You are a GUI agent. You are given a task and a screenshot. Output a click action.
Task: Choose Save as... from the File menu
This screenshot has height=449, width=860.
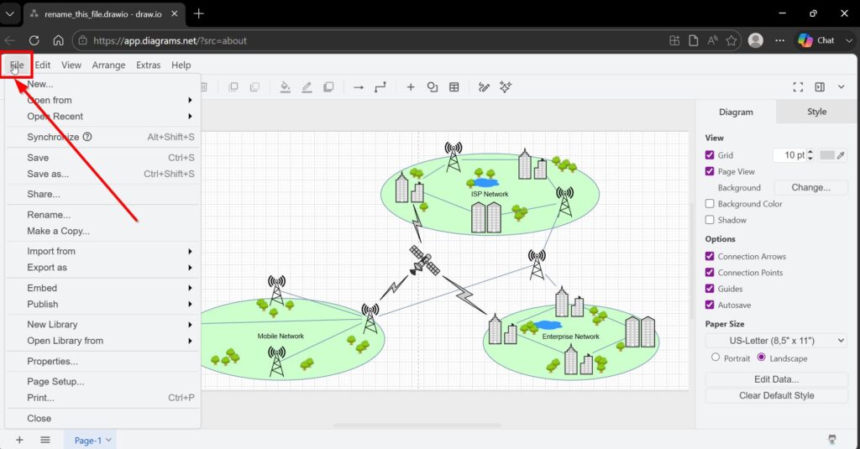coord(102,174)
